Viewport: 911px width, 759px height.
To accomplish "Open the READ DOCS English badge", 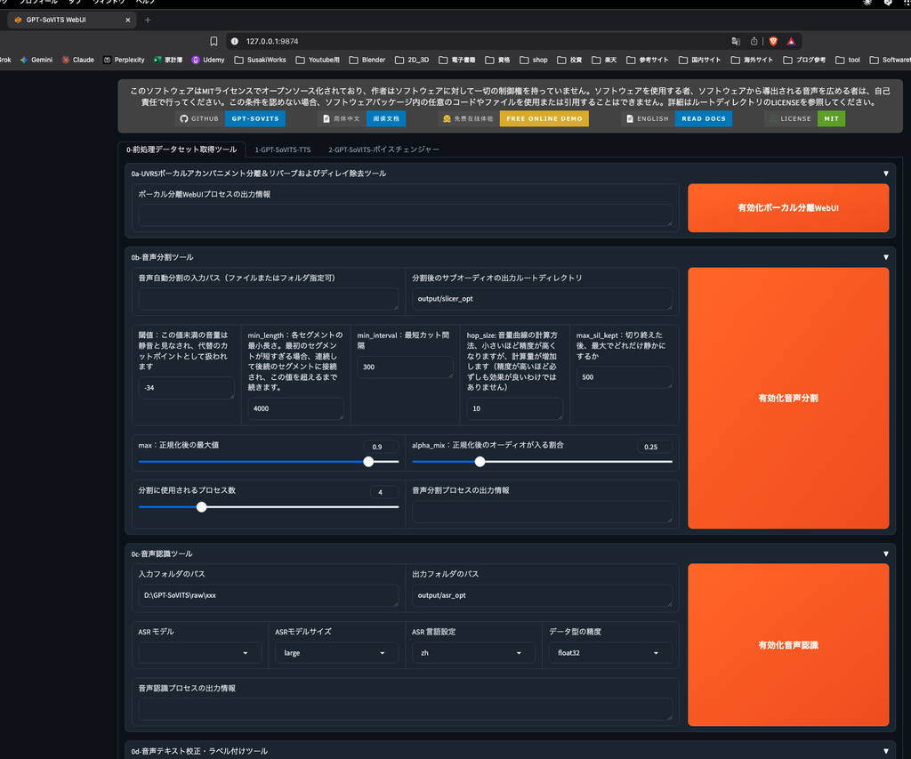I will click(x=704, y=118).
